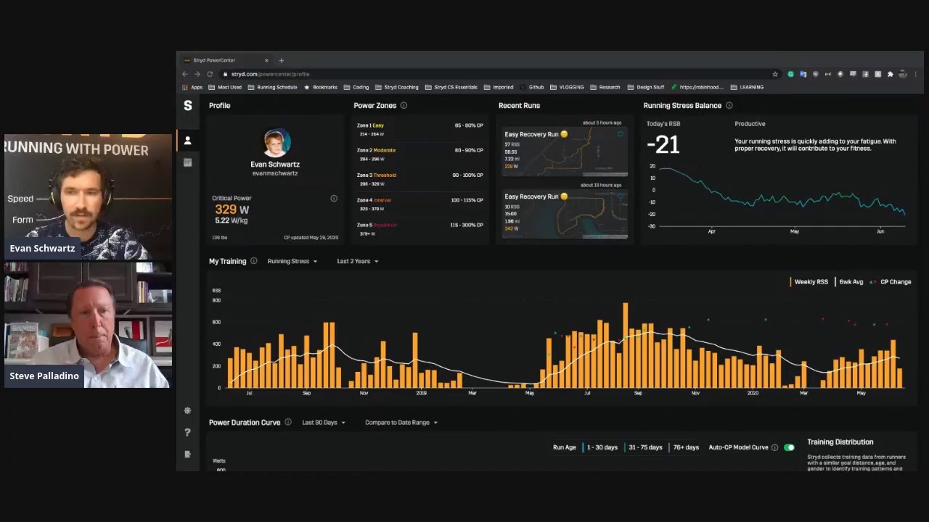929x522 pixels.
Task: Open the Easy Recovery Run from 5 hours ago
Action: tap(565, 151)
